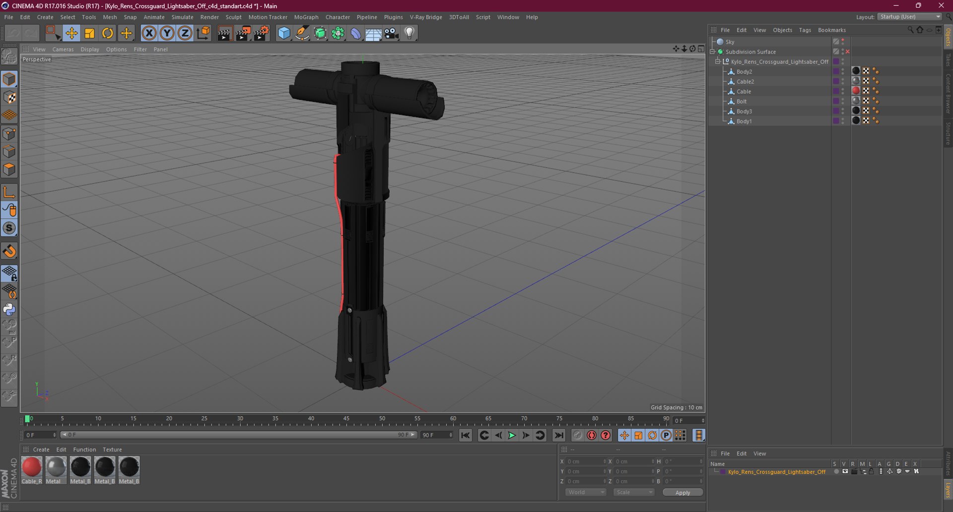Toggle Autokeying button
Image resolution: width=953 pixels, height=512 pixels.
tap(592, 435)
